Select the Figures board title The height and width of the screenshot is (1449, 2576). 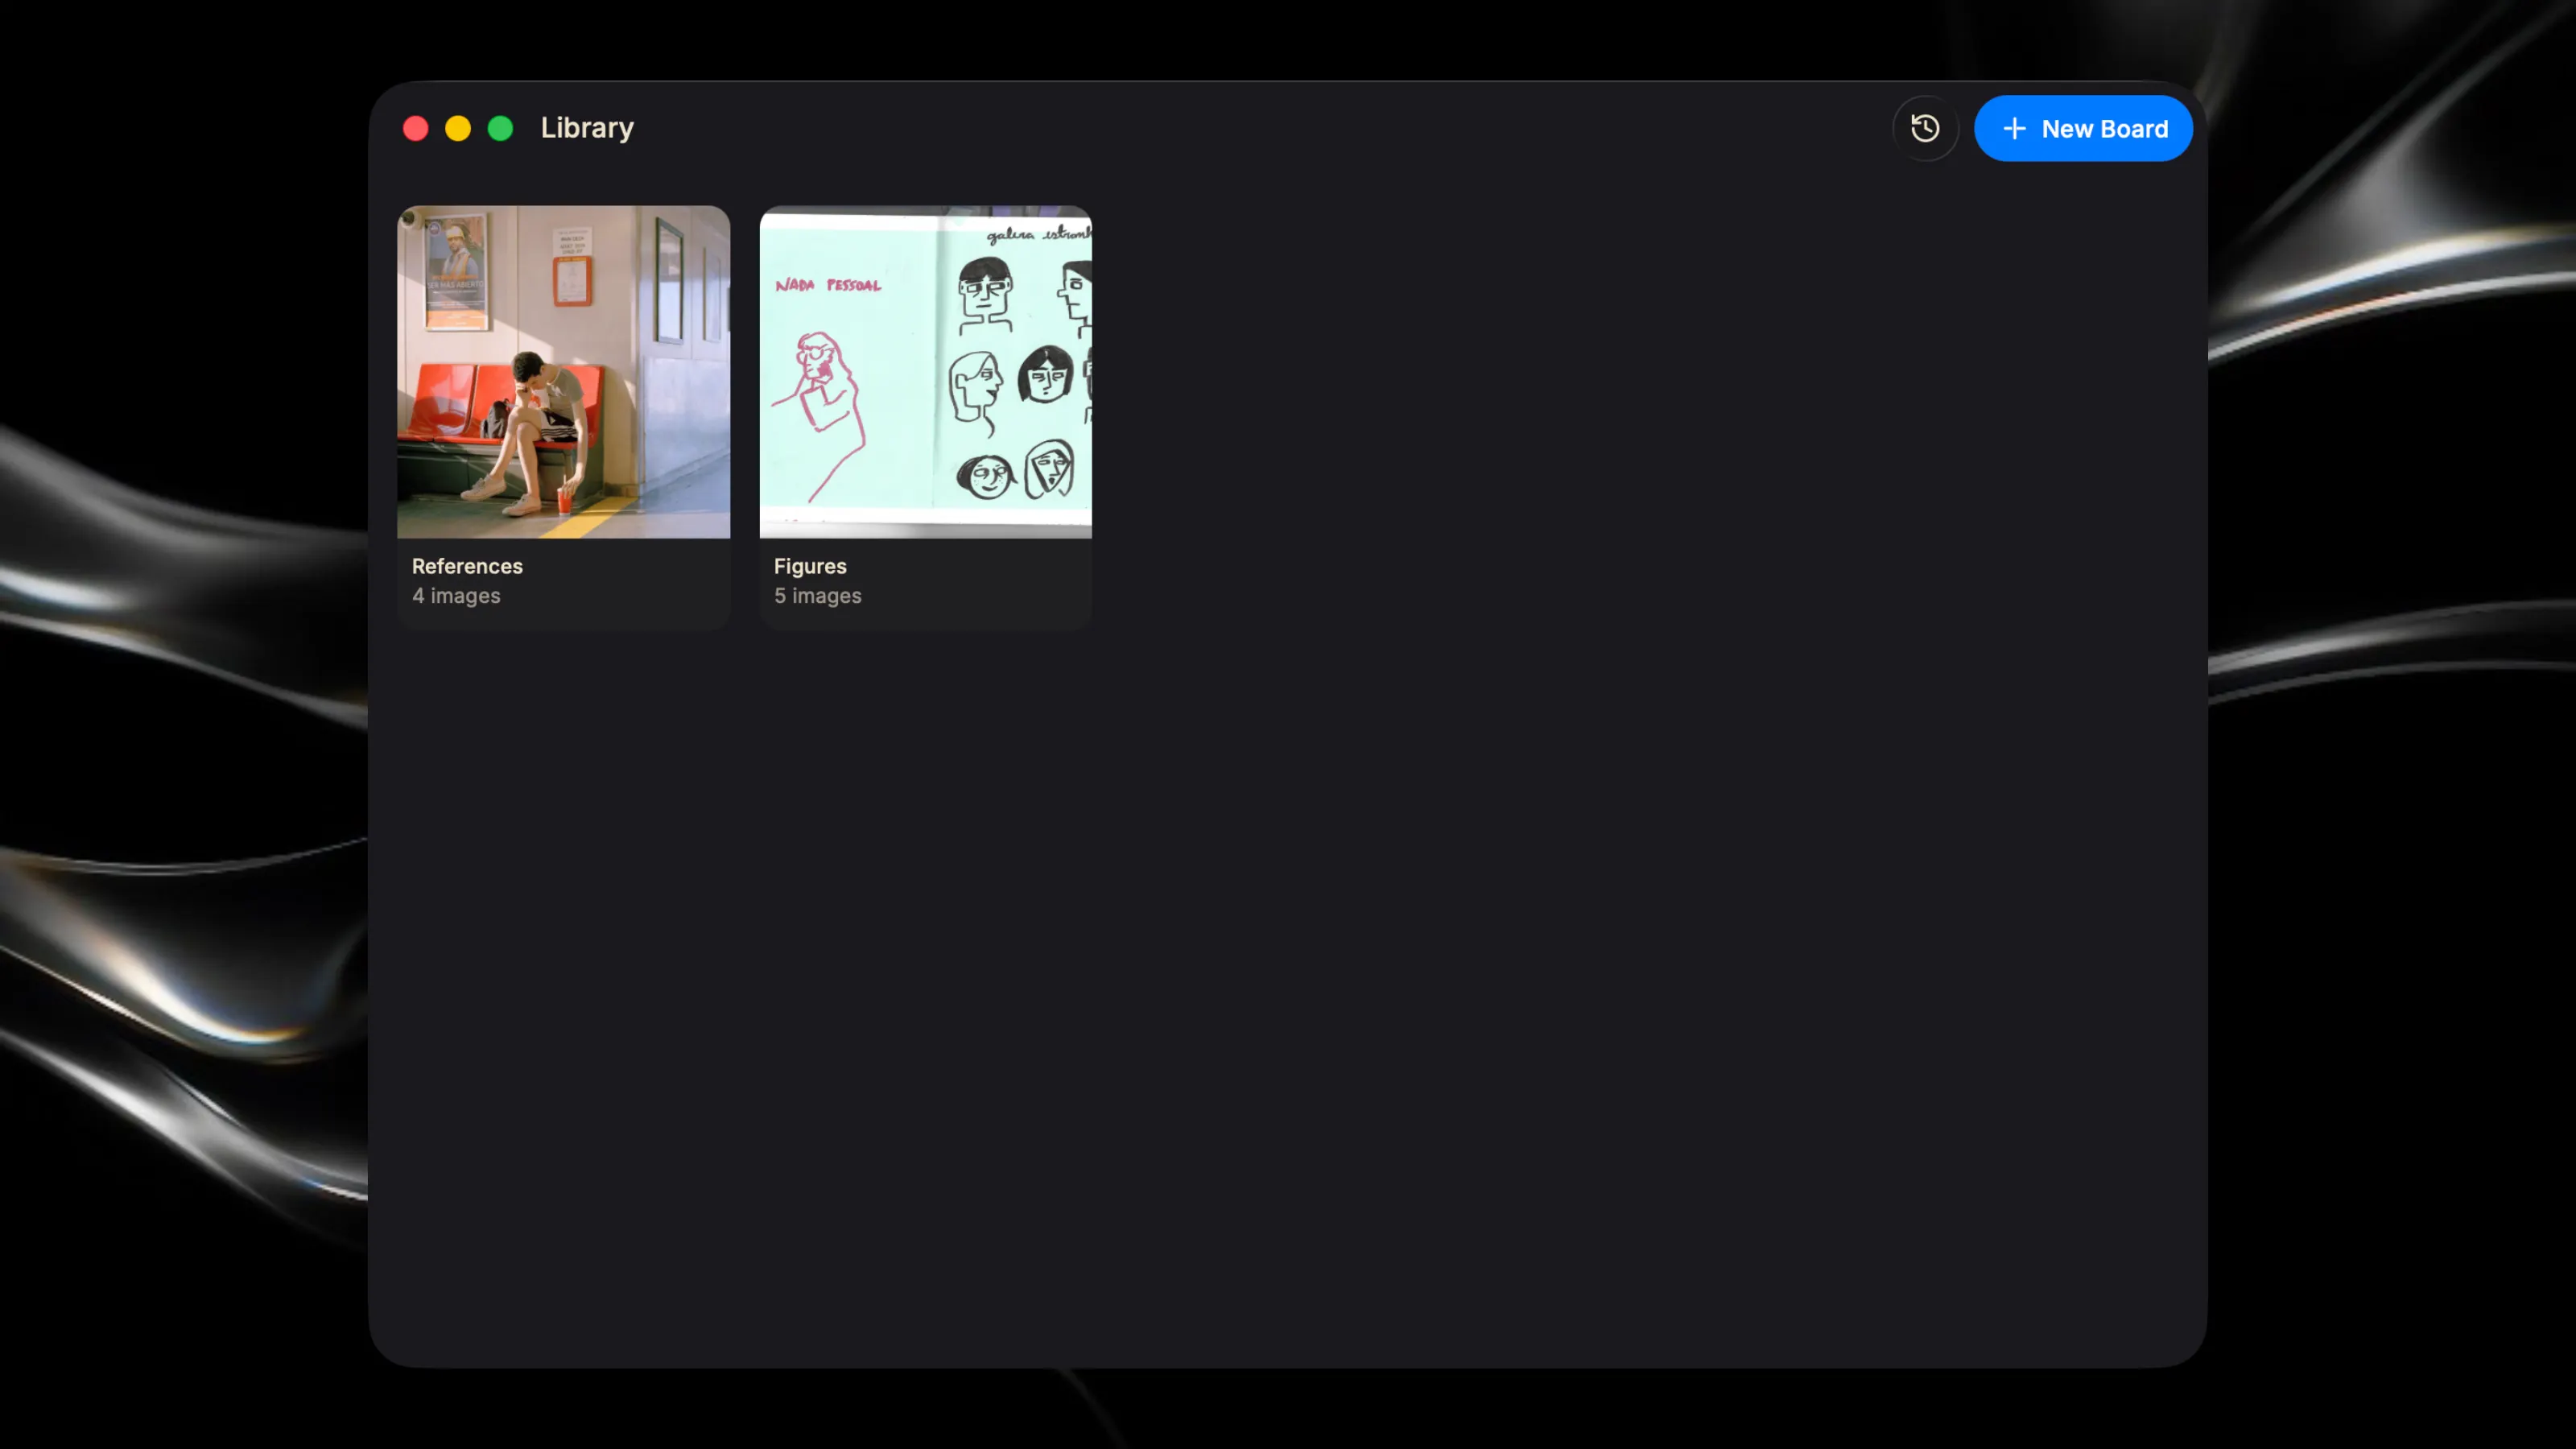(x=810, y=566)
